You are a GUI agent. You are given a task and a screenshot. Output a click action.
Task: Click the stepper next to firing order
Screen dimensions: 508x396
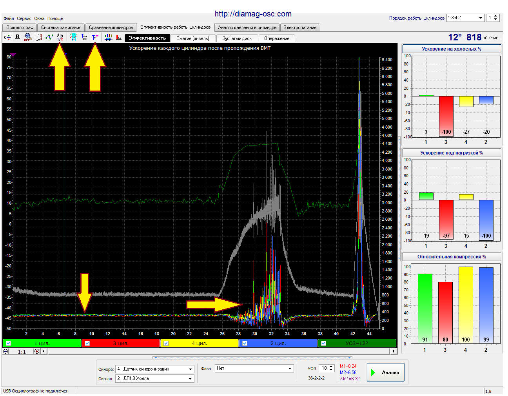pos(496,18)
